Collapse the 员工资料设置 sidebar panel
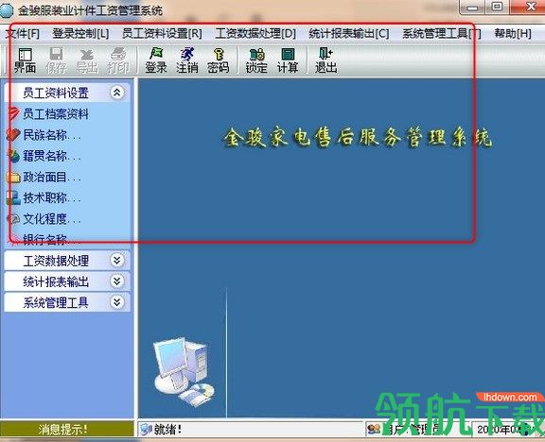The height and width of the screenshot is (442, 545). click(x=117, y=93)
